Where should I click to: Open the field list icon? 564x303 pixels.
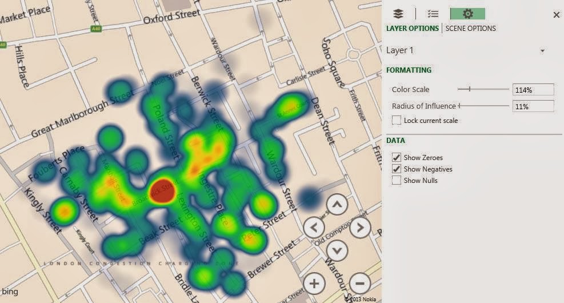point(433,14)
